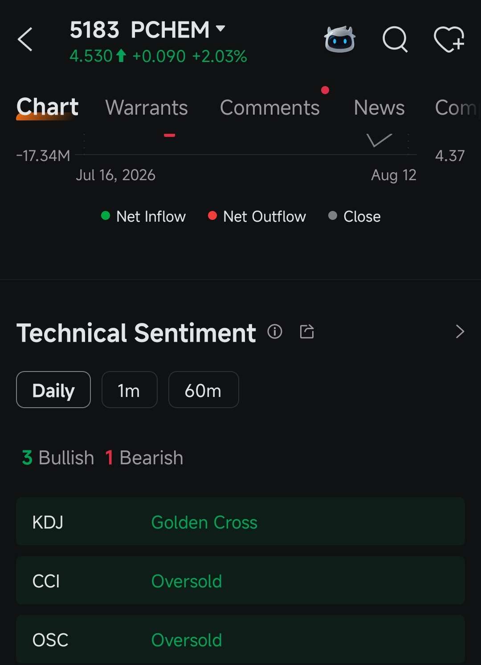Open the News tab
Screen dimensions: 481x665
pyautogui.click(x=379, y=107)
